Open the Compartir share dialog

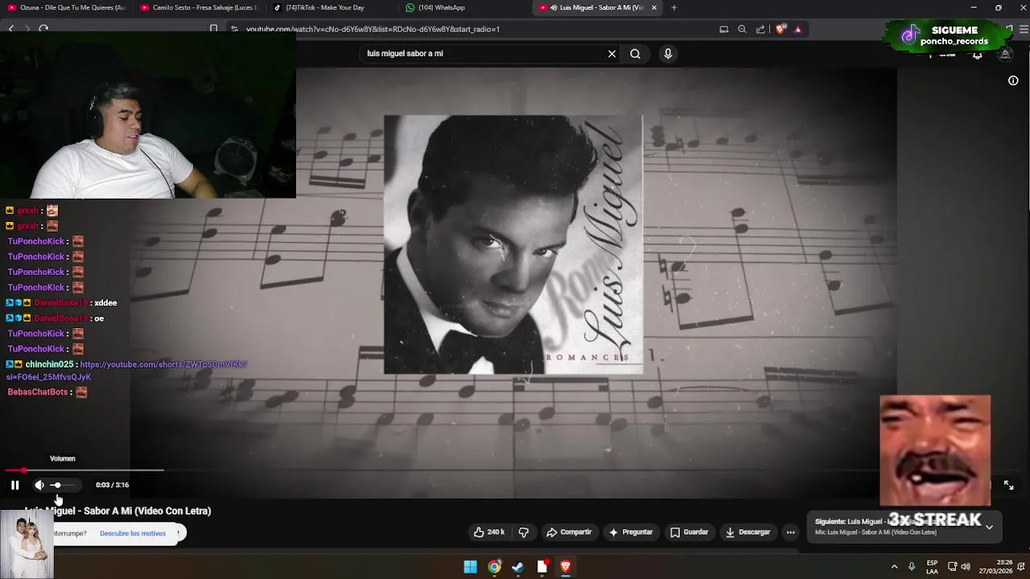(569, 532)
